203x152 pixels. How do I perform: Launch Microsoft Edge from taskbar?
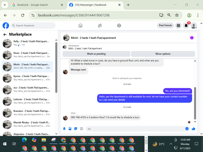tap(24, 140)
